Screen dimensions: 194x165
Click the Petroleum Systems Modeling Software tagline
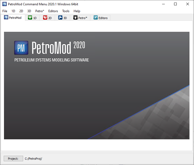click(x=52, y=60)
